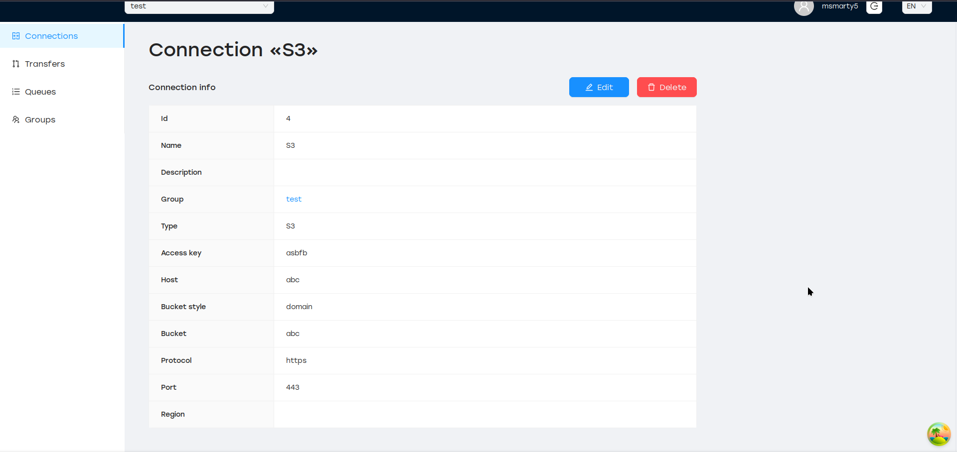Viewport: 957px width, 452px height.
Task: Open the round beach widget icon
Action: click(939, 434)
